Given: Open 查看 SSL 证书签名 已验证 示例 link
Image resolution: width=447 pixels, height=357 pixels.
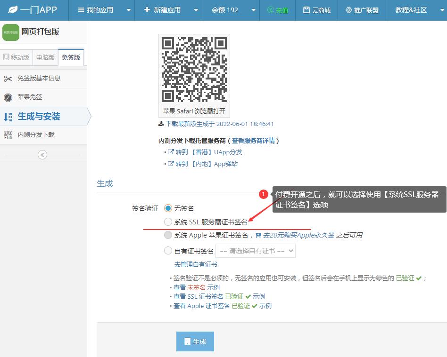Looking at the screenshot, I should (x=219, y=296).
